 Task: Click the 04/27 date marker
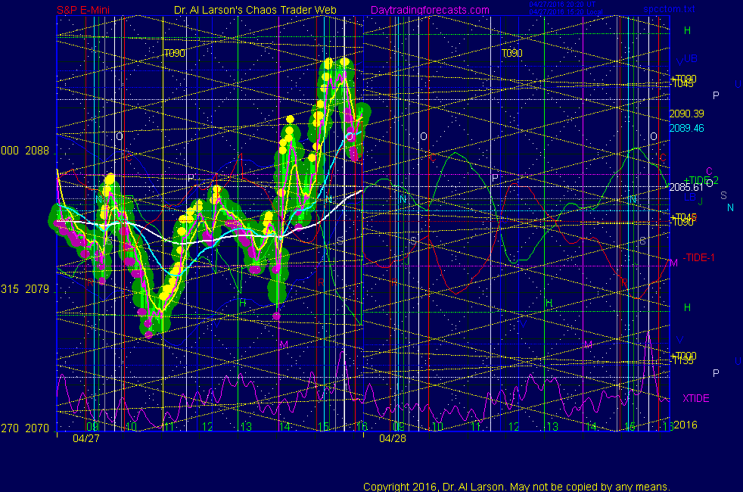click(85, 438)
